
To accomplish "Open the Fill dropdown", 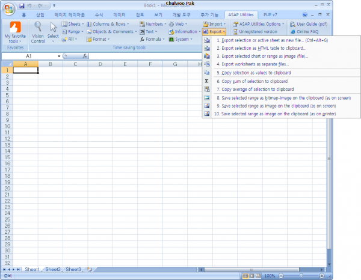I will tap(70, 39).
